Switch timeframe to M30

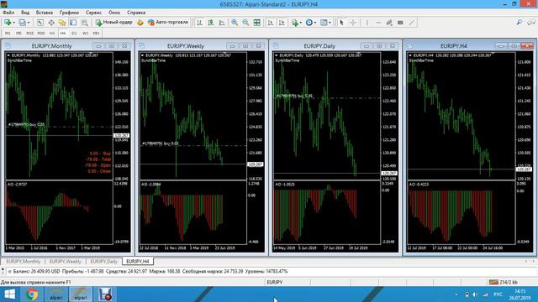pos(41,34)
